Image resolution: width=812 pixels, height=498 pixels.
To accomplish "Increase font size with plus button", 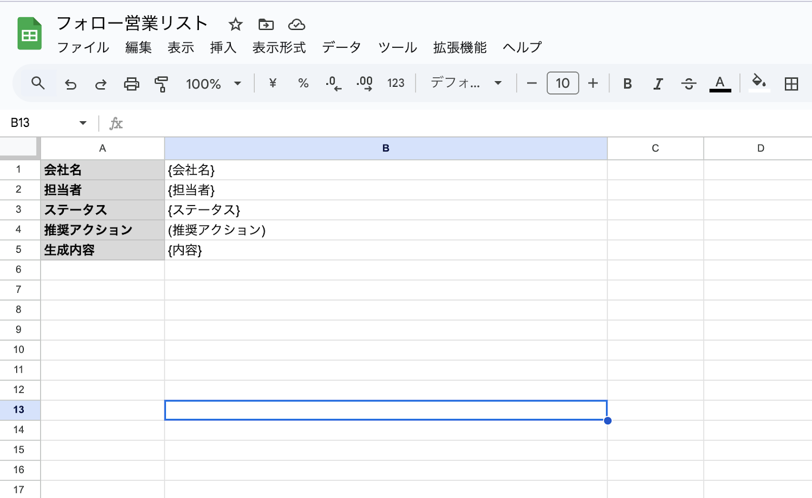I will pos(593,83).
